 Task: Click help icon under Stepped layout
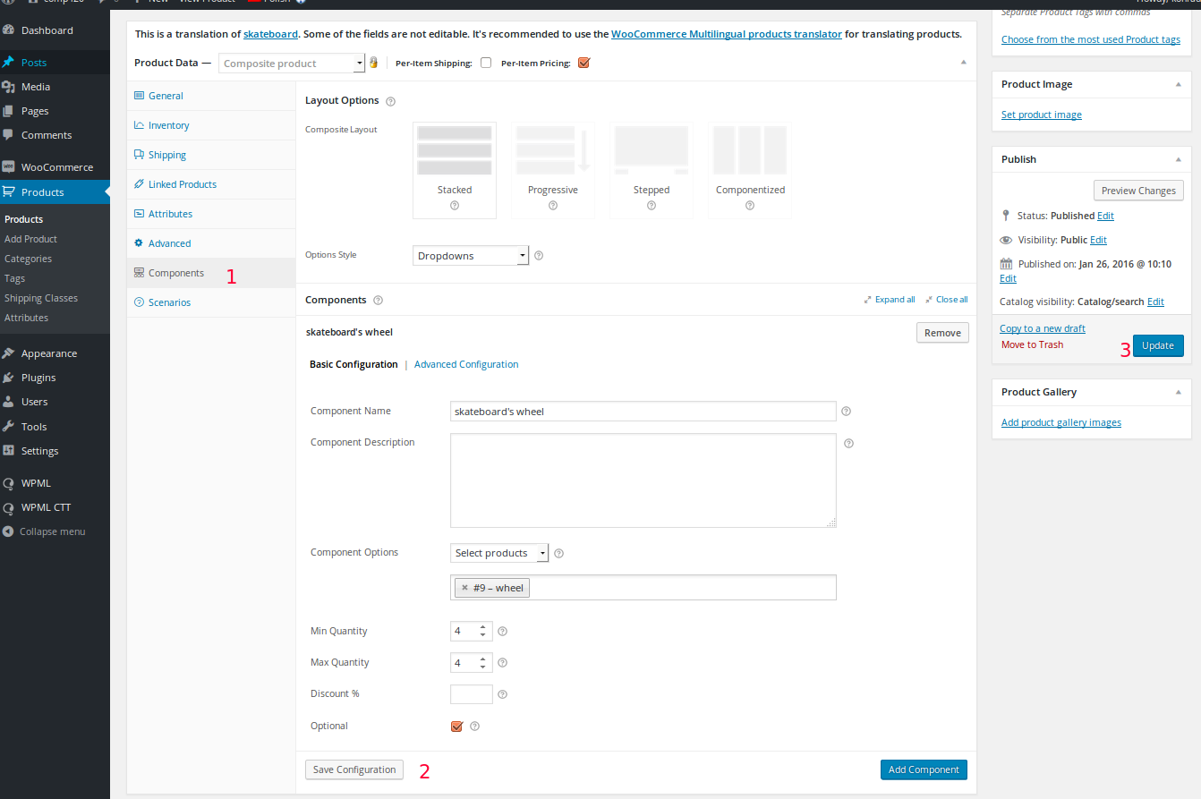click(x=652, y=205)
